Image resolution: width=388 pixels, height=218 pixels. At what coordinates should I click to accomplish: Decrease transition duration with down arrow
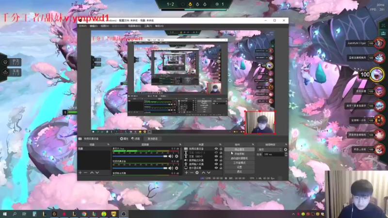tap(286, 156)
